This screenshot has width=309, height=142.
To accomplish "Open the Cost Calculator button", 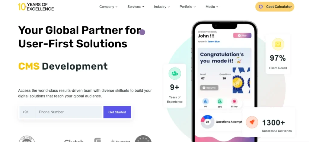I will pos(275,7).
